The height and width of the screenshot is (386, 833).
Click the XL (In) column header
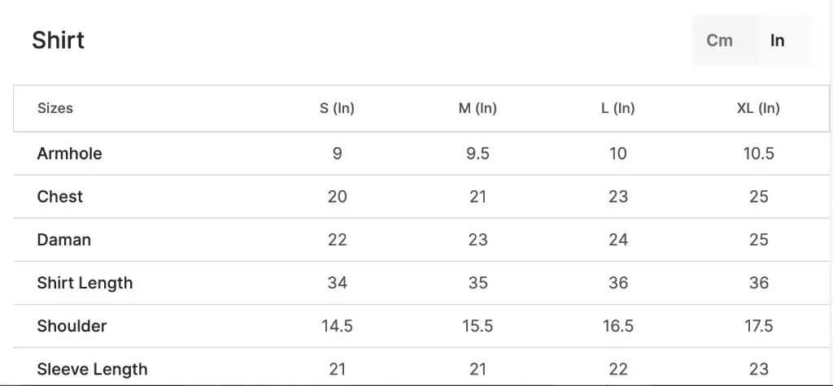[x=758, y=108]
